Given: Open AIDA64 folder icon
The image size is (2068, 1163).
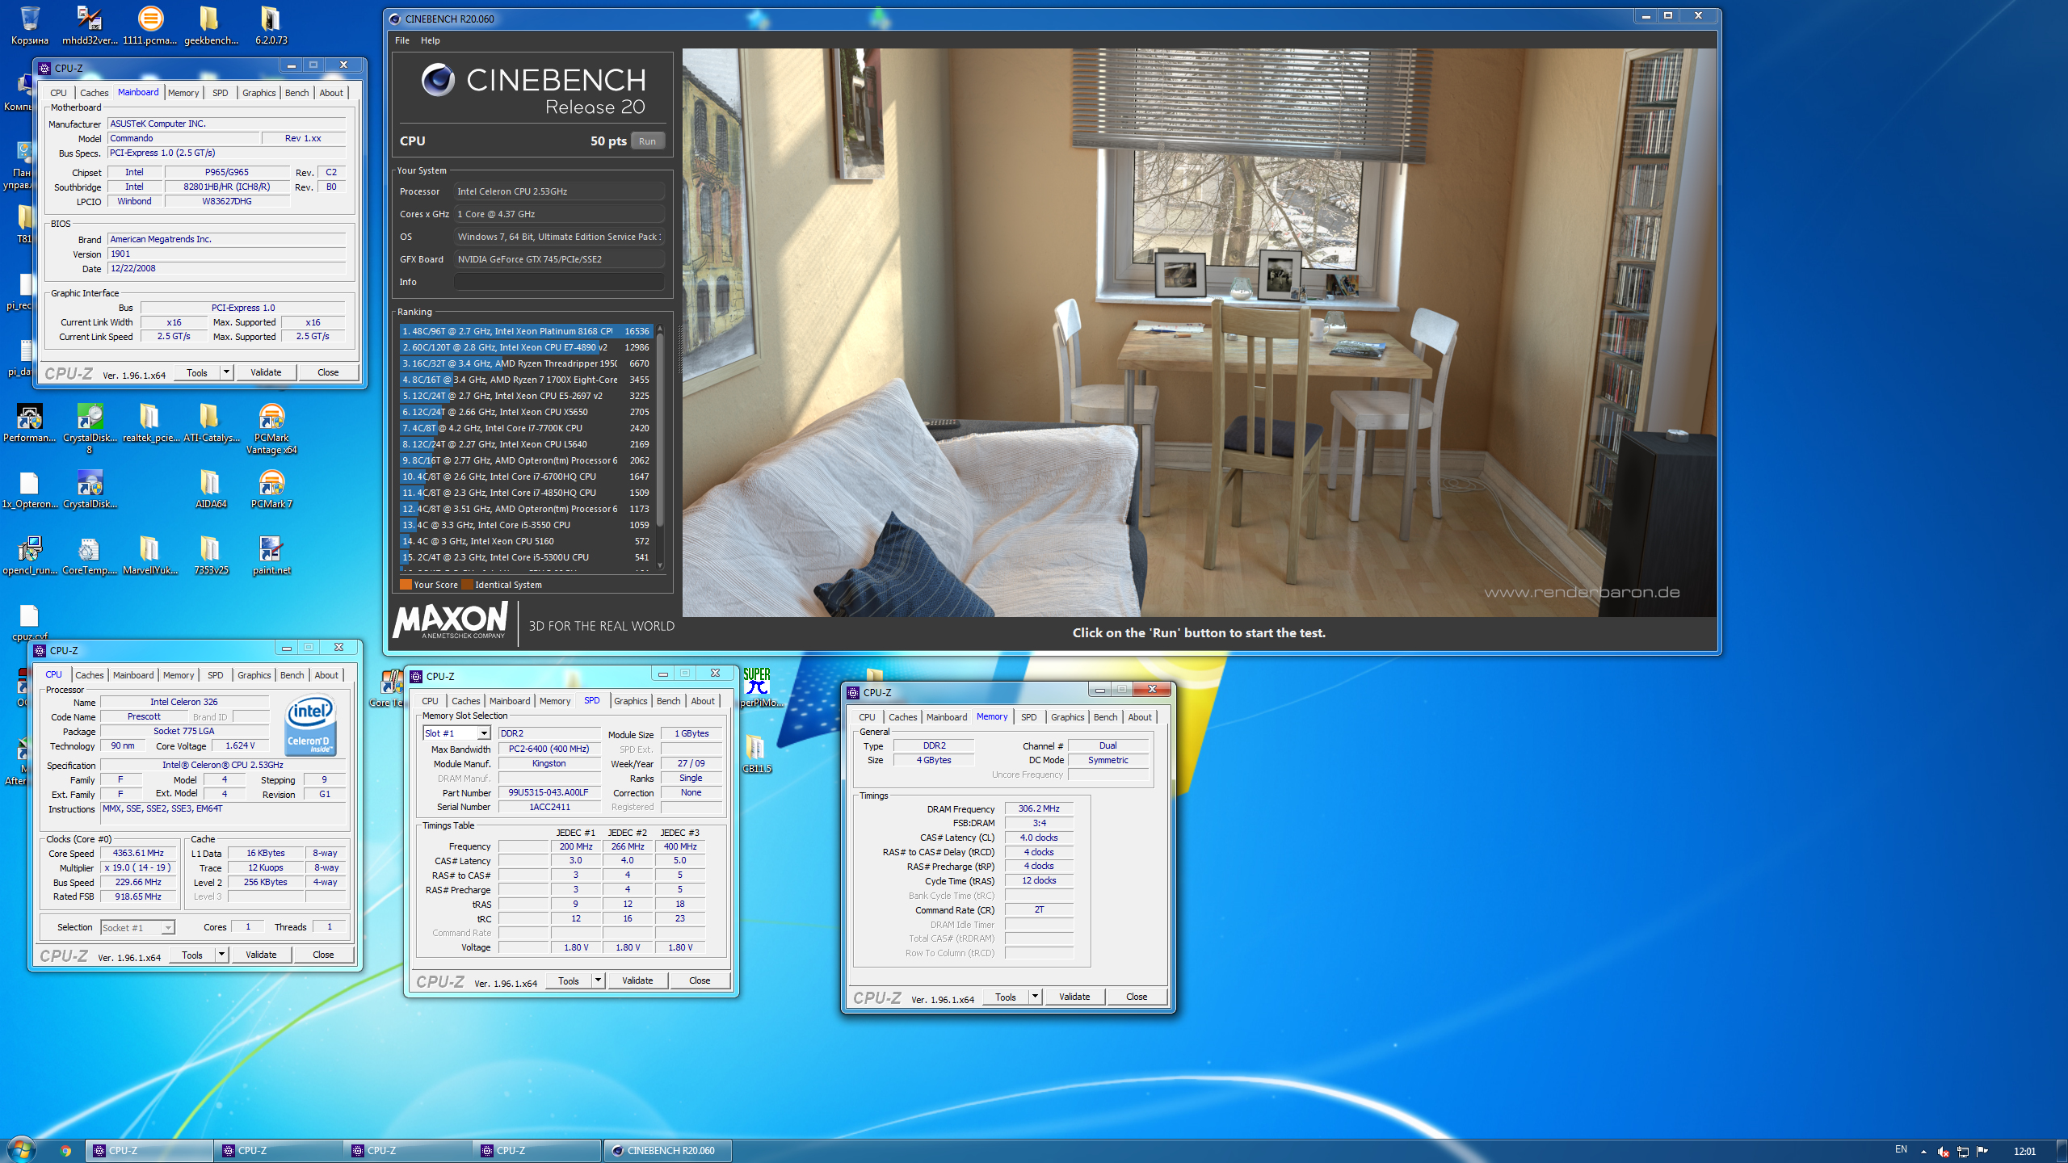Looking at the screenshot, I should (x=210, y=489).
